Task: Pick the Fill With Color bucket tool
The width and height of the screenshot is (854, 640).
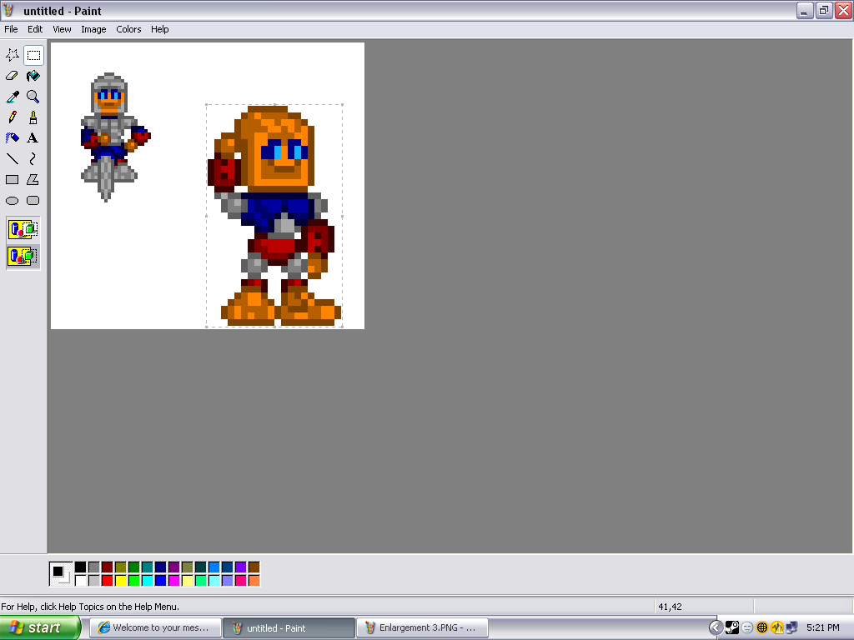Action: click(33, 76)
